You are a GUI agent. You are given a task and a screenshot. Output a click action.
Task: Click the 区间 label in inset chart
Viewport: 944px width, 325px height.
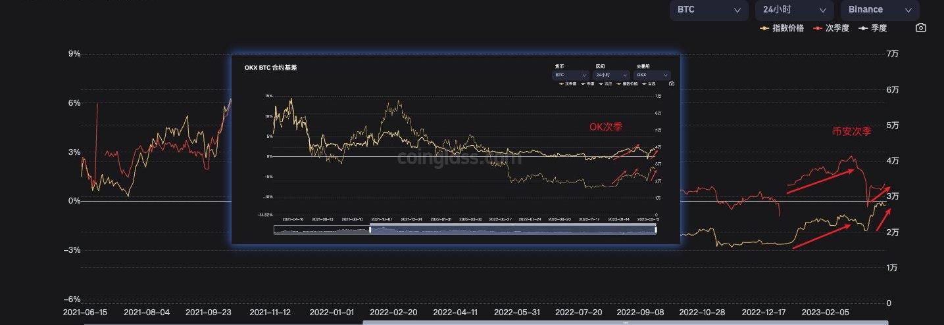click(x=600, y=66)
